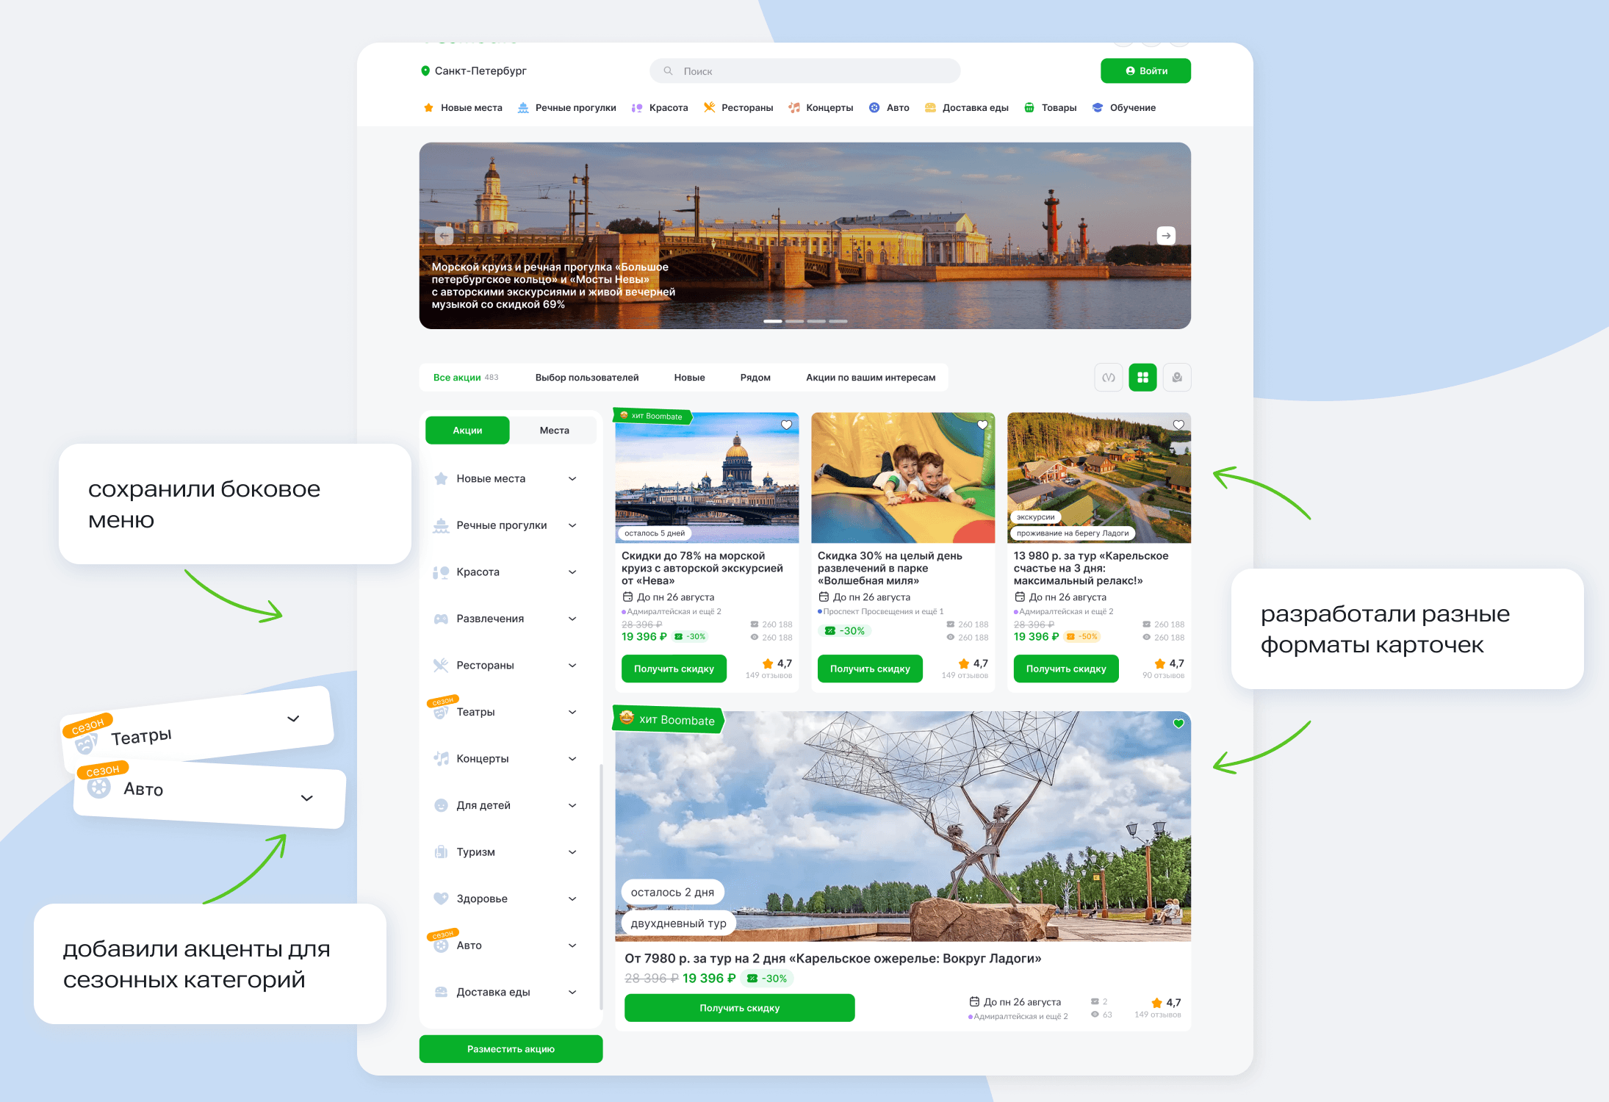Get discount on the Нева cruise card
The width and height of the screenshot is (1609, 1102).
coord(674,669)
